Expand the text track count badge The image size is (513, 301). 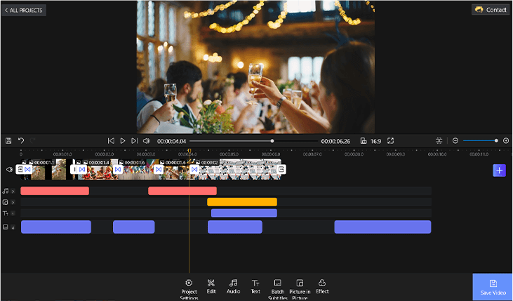13,213
